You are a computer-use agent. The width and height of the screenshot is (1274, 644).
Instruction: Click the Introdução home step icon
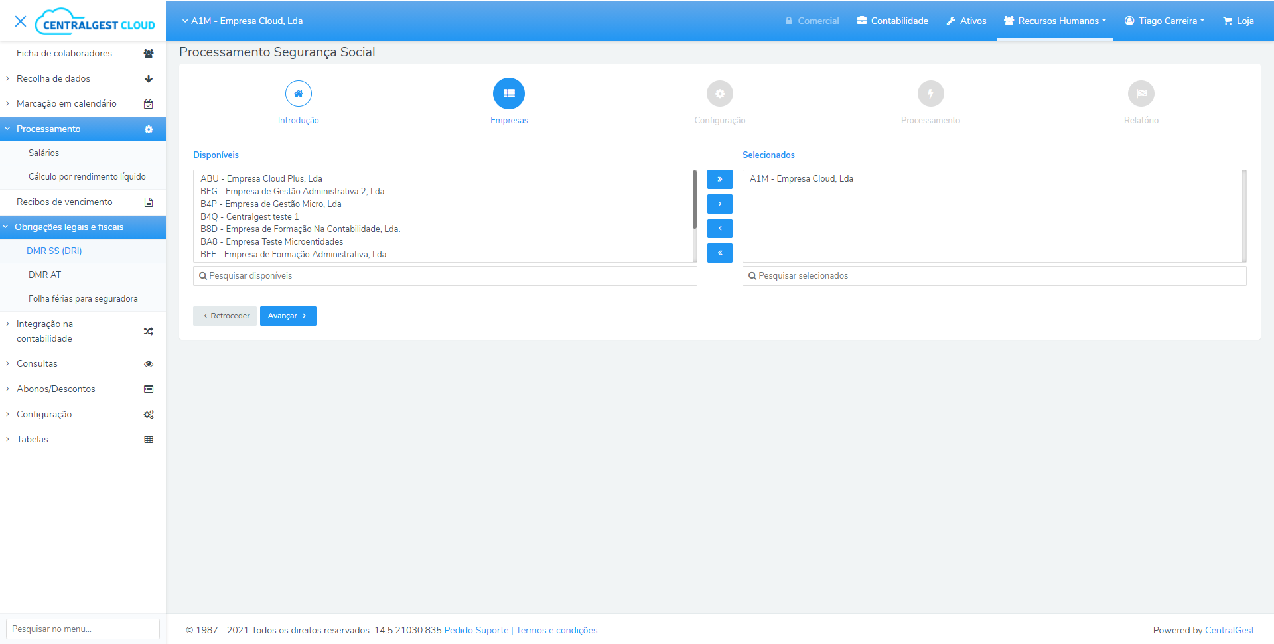click(298, 94)
